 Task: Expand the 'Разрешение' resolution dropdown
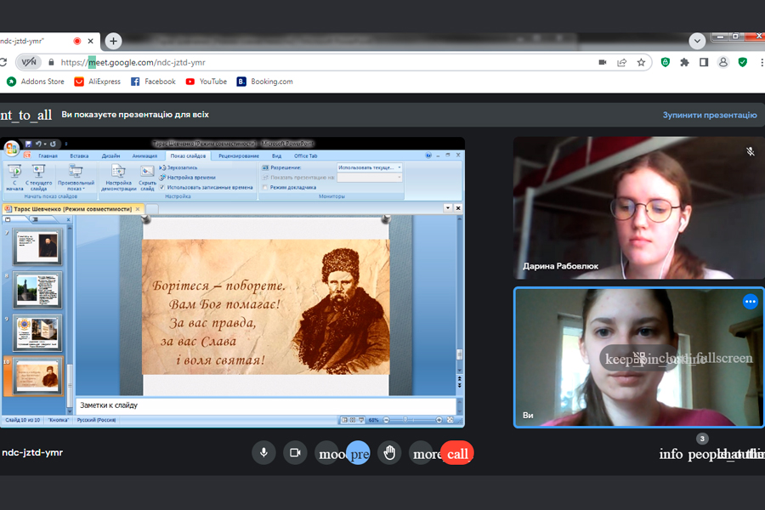point(399,167)
